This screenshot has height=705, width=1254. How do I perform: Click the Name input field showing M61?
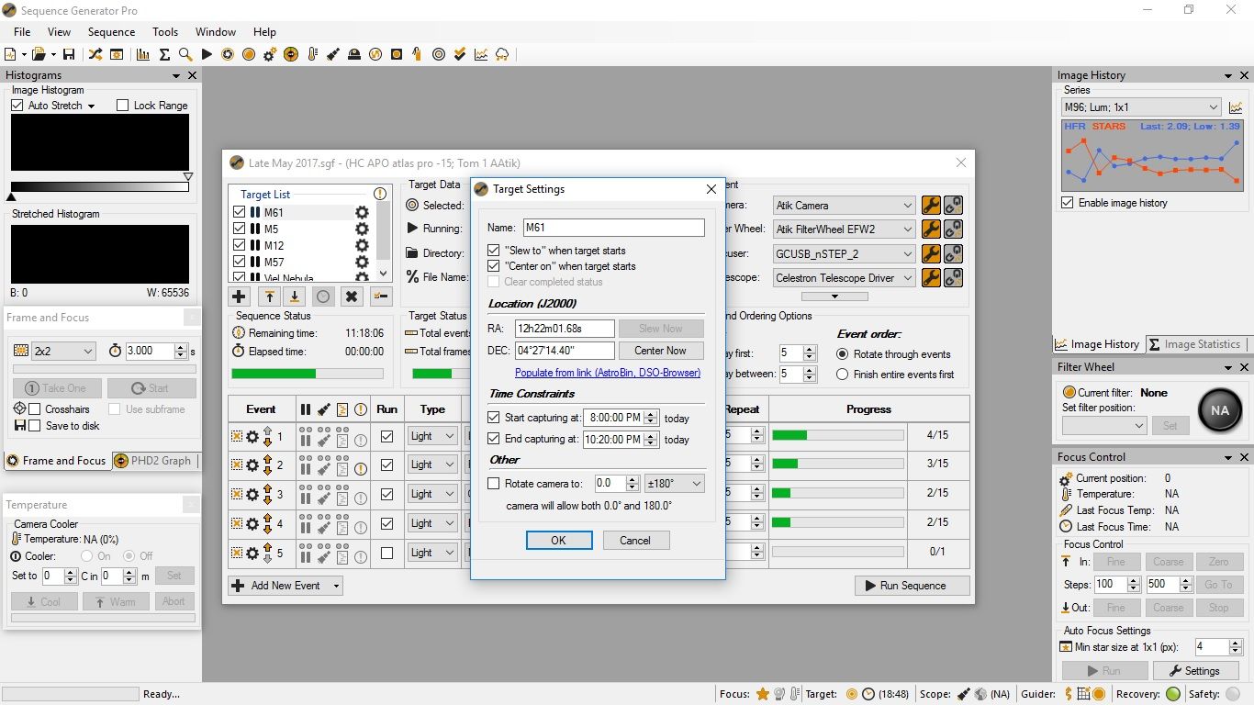(x=613, y=227)
